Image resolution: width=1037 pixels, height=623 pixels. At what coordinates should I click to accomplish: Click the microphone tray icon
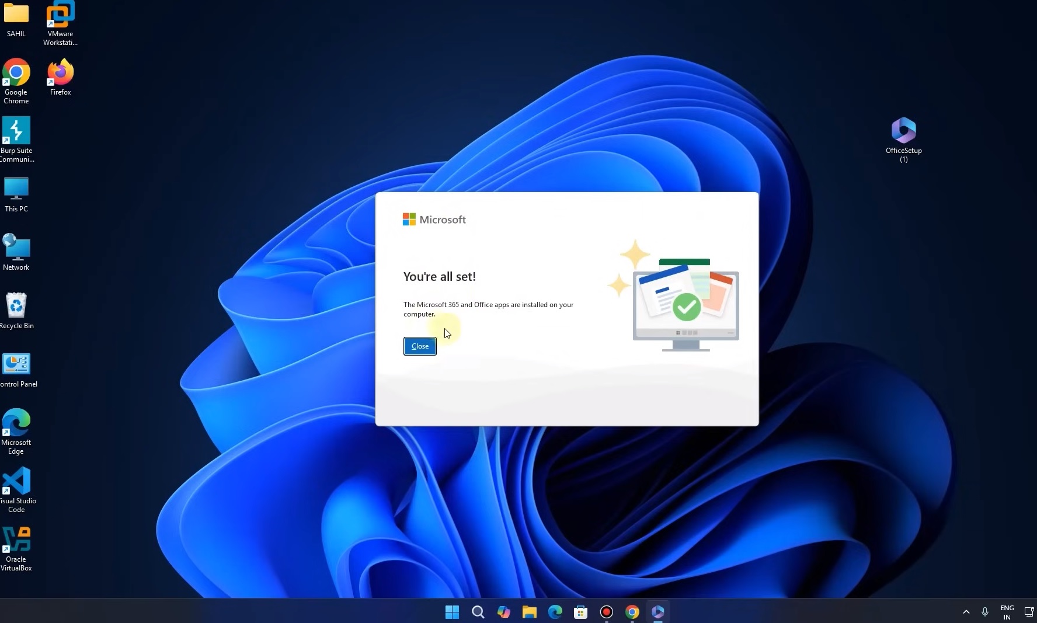(984, 612)
